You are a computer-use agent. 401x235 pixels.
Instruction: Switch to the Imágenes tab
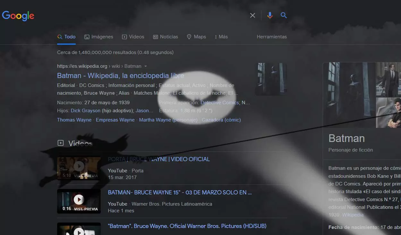[x=99, y=37]
